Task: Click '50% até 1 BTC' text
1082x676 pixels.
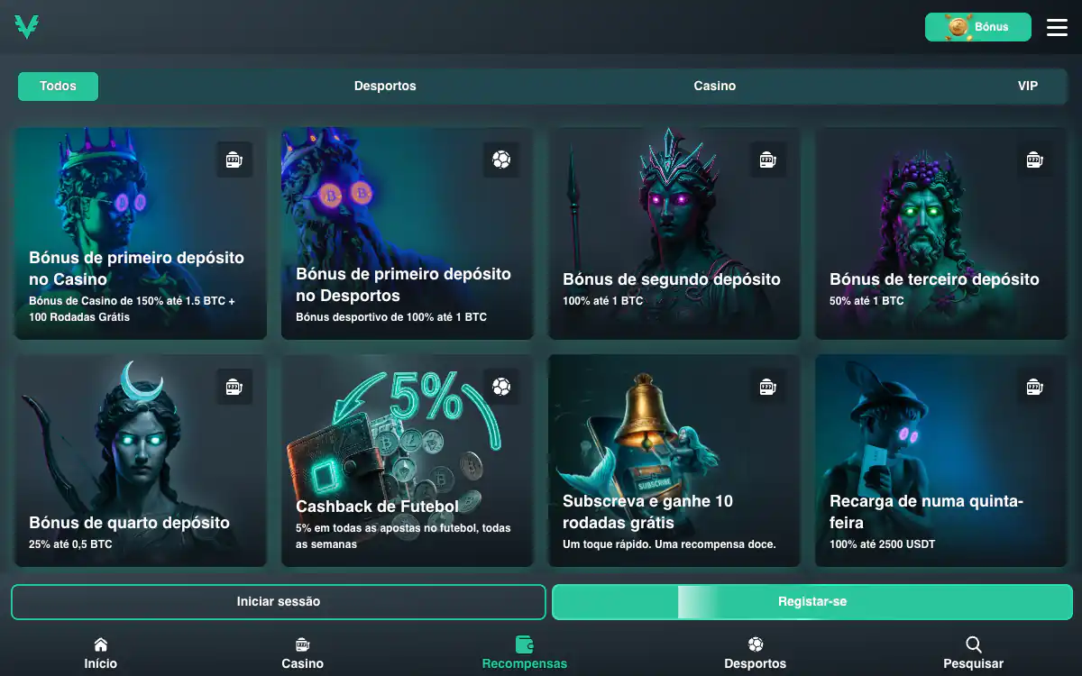Action: (x=867, y=301)
